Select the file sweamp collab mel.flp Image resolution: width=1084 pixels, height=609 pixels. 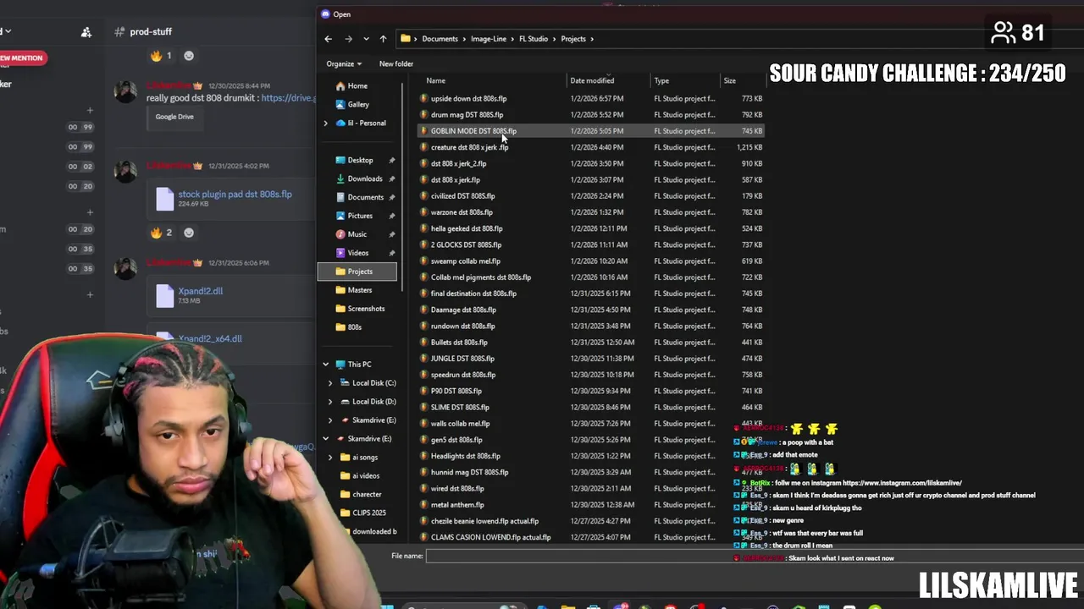tap(465, 261)
